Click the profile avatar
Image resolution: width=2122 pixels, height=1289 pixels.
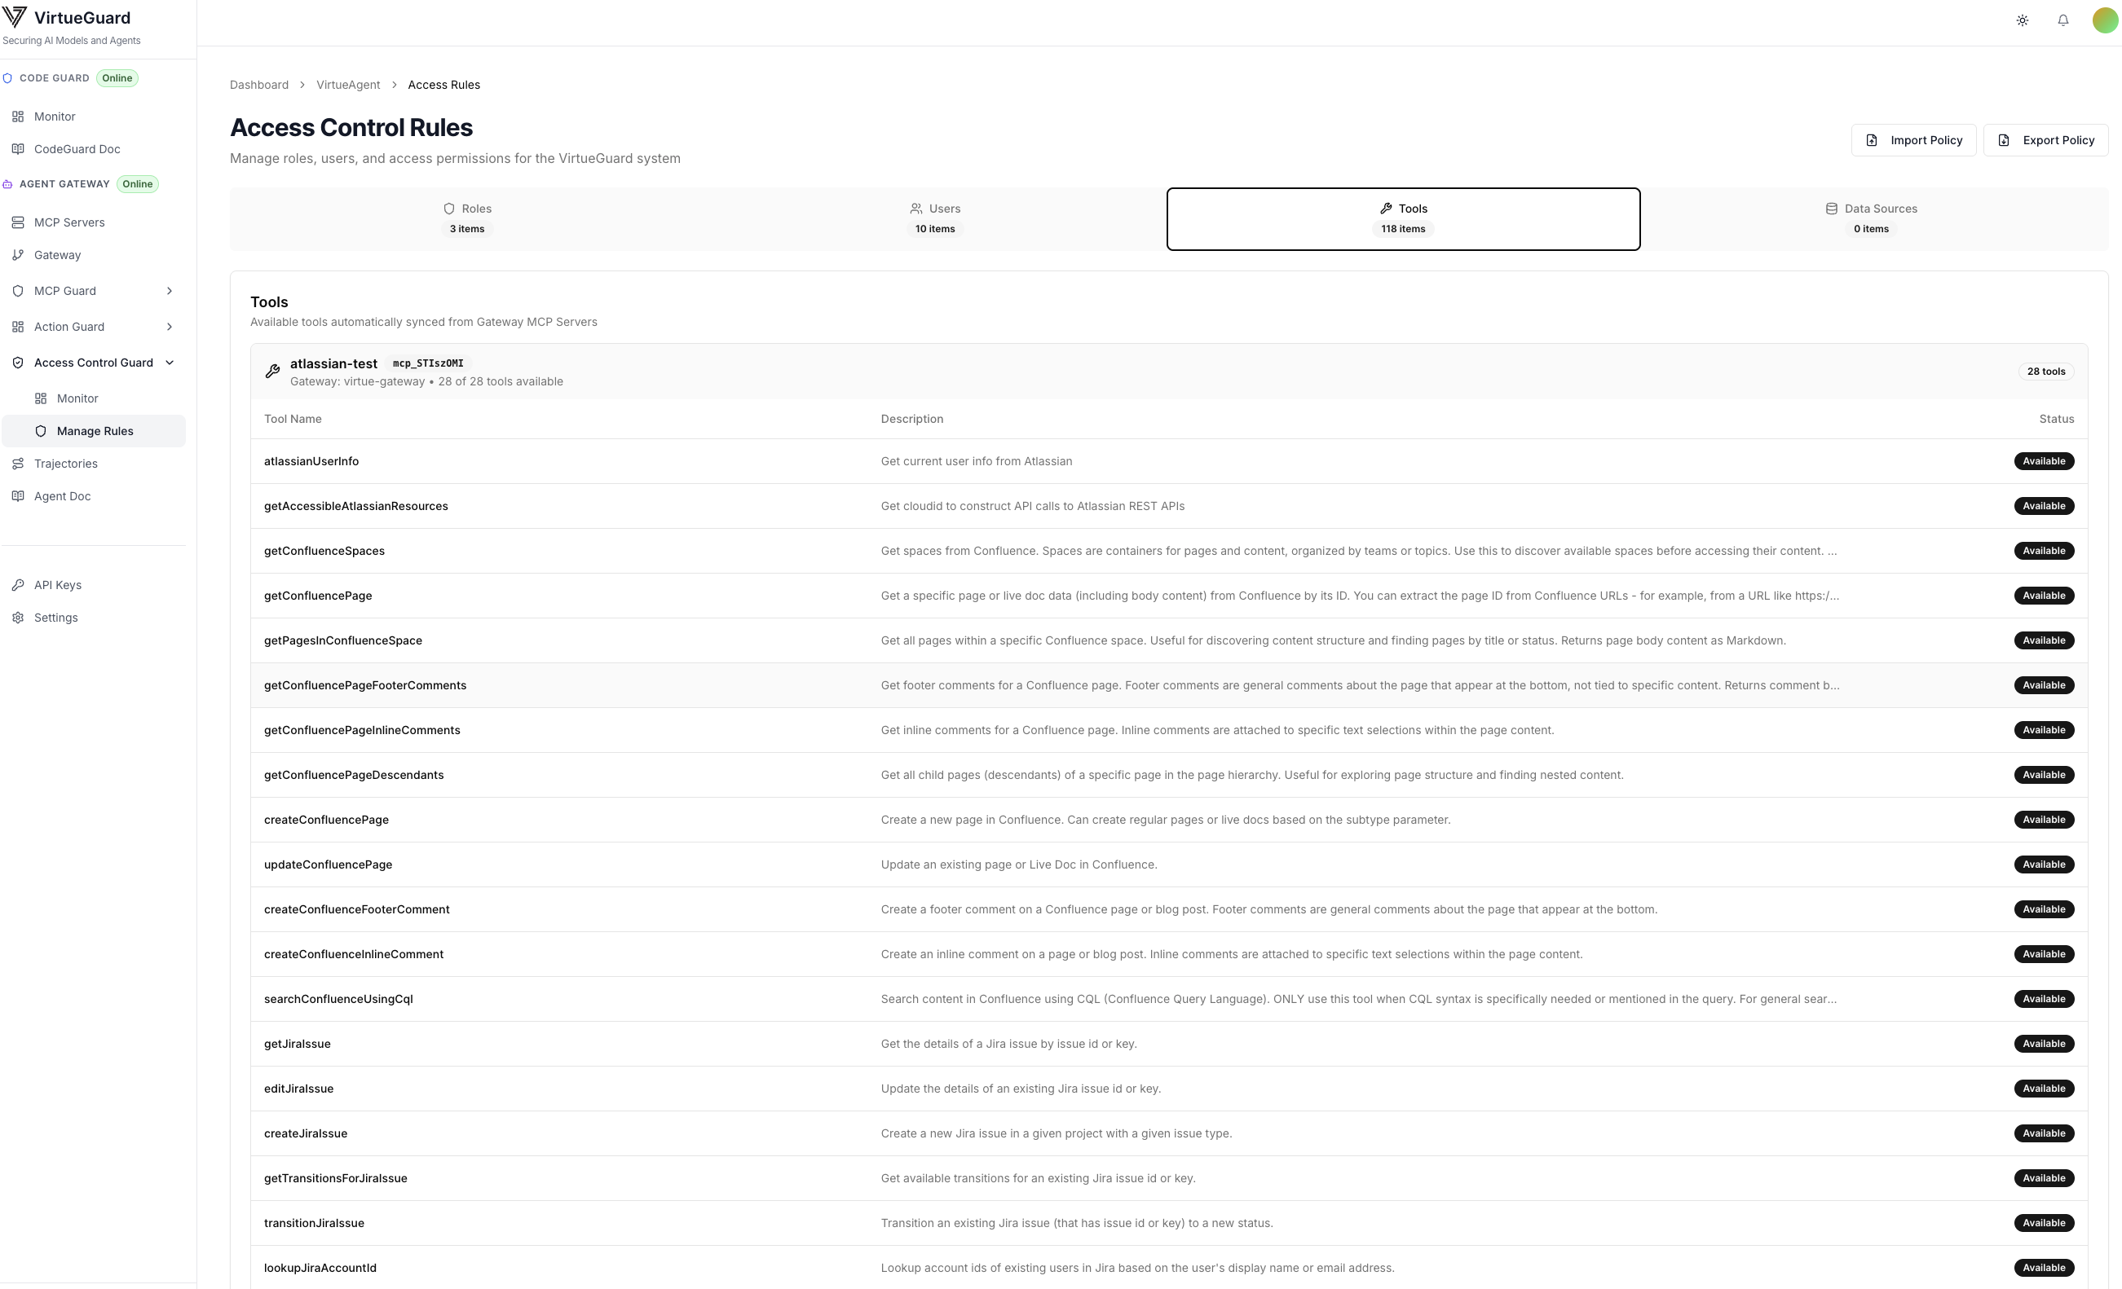(2104, 20)
